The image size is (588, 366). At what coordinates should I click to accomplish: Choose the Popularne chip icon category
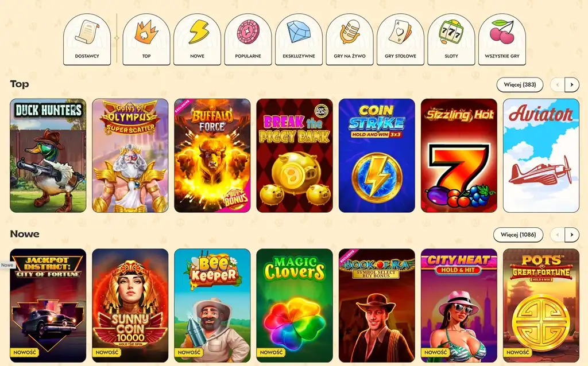click(248, 40)
